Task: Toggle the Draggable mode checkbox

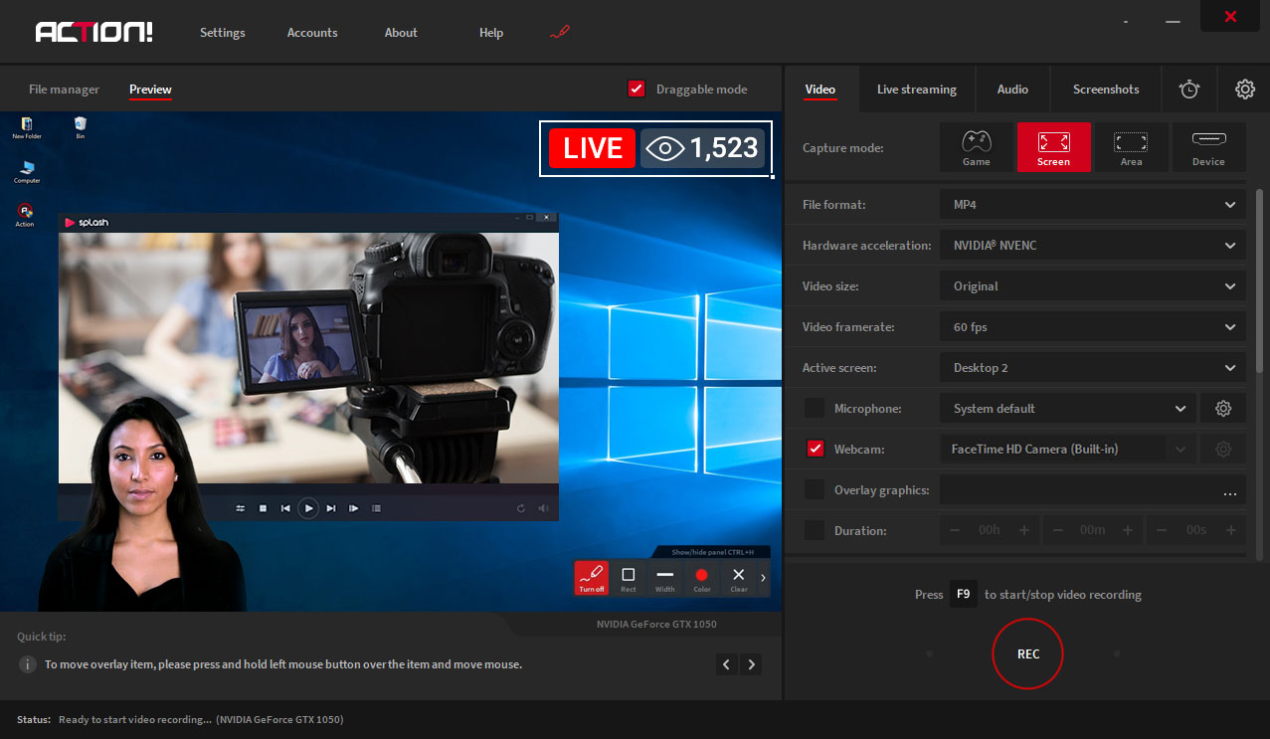Action: tap(635, 89)
